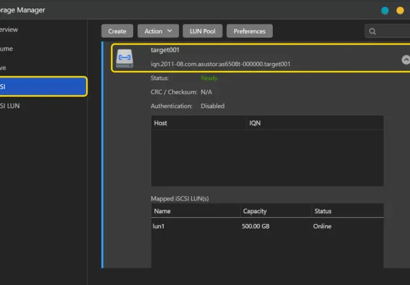
Task: Sort by the Capacity column header
Action: pos(276,211)
